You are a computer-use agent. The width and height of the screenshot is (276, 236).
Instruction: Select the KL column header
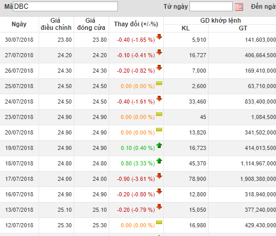[x=186, y=28]
